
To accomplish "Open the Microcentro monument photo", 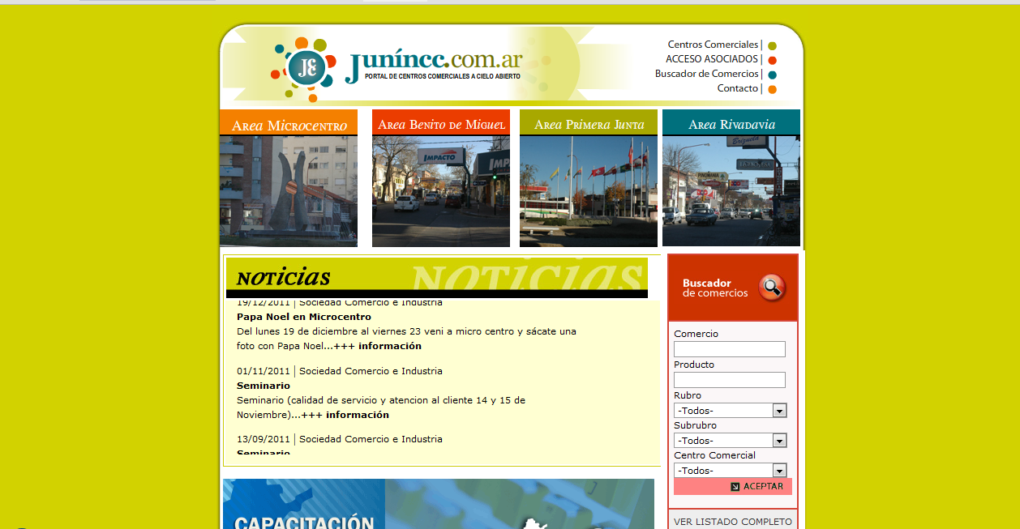I will (x=289, y=191).
